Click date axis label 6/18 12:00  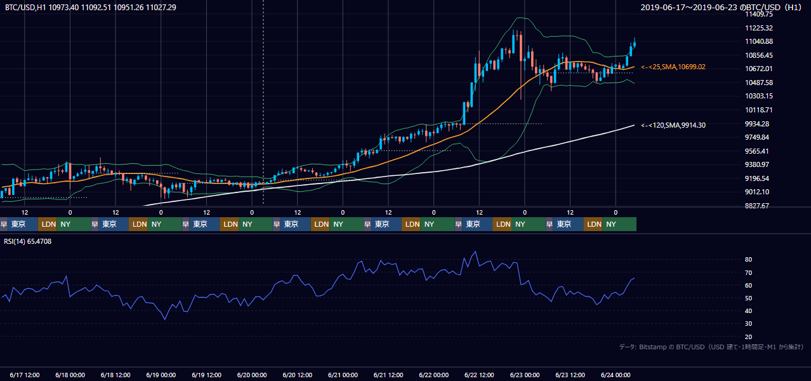pyautogui.click(x=115, y=375)
